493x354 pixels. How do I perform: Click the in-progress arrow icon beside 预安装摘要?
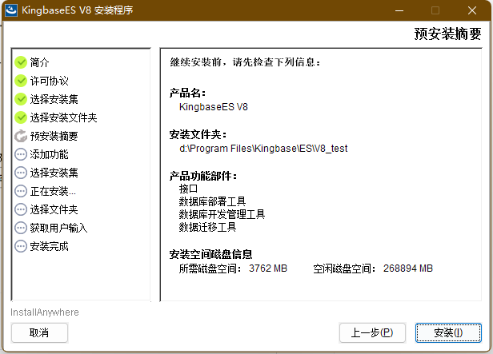pyautogui.click(x=21, y=136)
